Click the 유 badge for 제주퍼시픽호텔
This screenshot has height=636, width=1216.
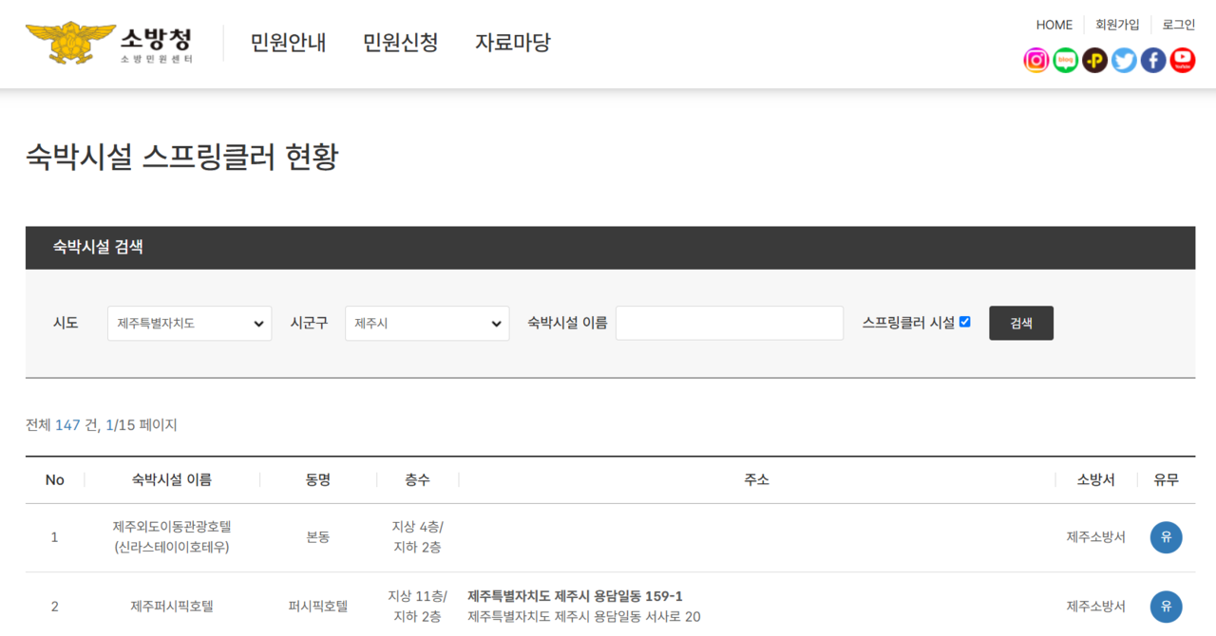[1166, 607]
